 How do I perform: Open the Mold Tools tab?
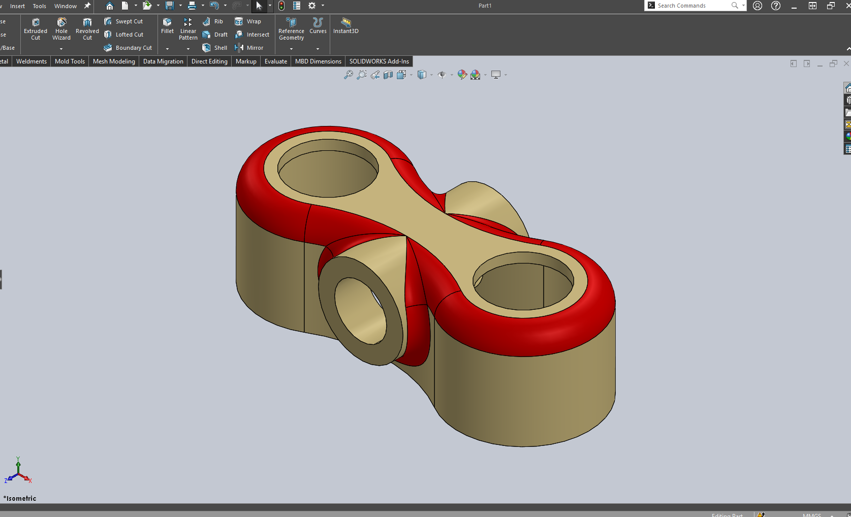pyautogui.click(x=70, y=61)
